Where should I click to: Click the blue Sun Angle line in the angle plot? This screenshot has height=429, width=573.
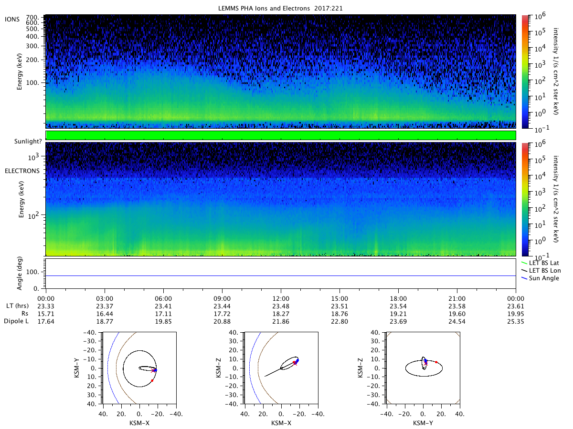(x=281, y=276)
